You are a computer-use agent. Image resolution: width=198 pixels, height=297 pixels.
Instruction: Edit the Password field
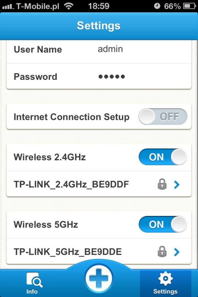99,76
